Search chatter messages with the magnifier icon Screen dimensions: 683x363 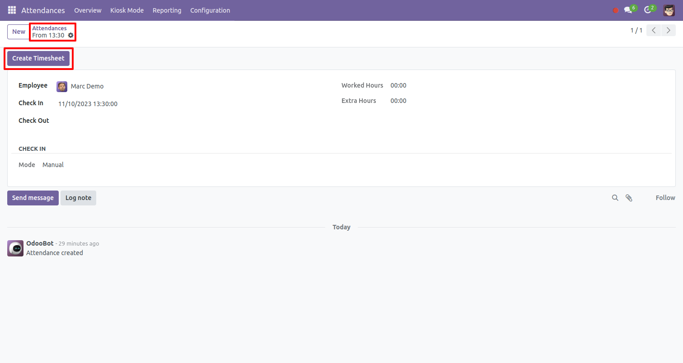click(615, 198)
